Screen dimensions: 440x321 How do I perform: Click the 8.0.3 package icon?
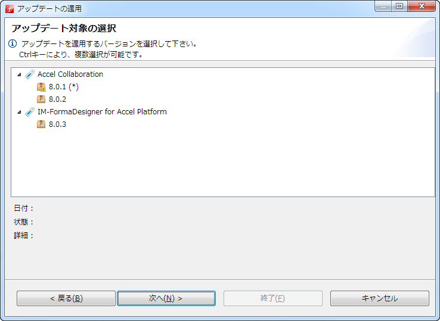[41, 124]
